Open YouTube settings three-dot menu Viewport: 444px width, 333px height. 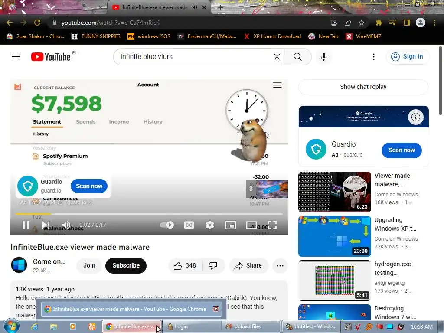[x=374, y=57]
